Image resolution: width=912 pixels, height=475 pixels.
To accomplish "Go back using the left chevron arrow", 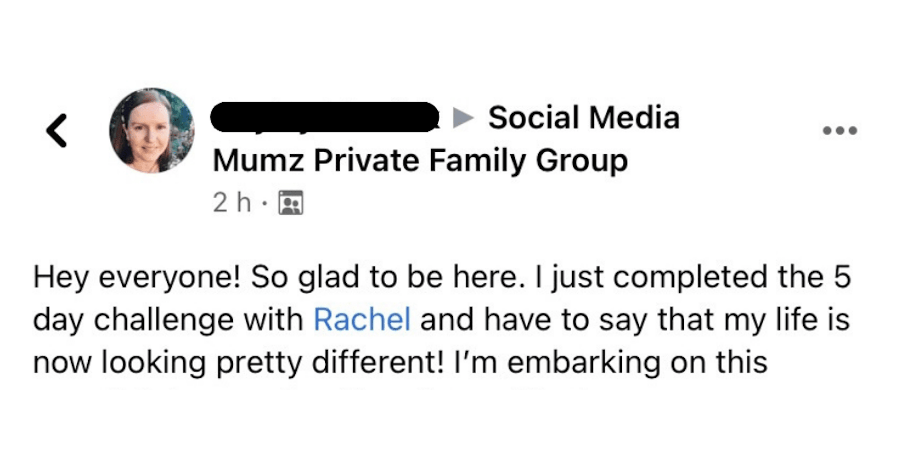I will click(57, 131).
